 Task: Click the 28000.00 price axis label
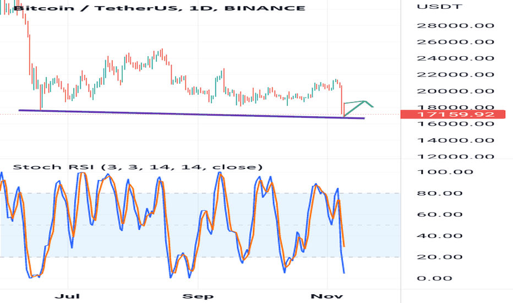click(455, 25)
